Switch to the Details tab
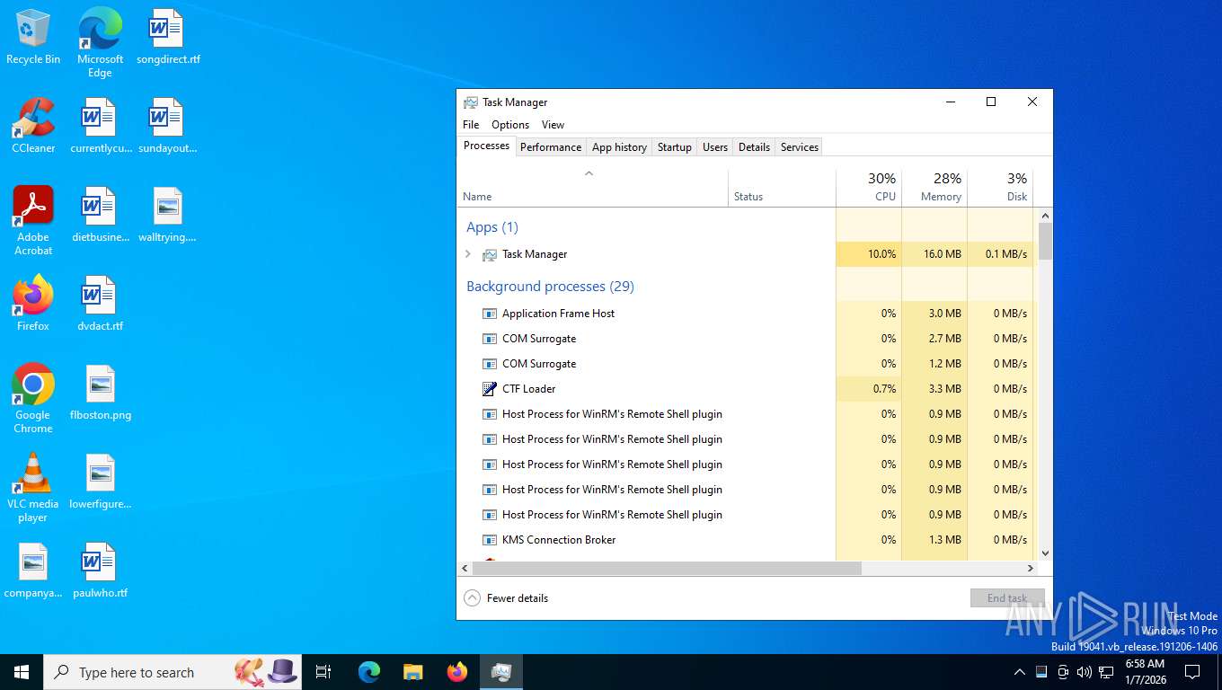The image size is (1222, 690). 754,147
